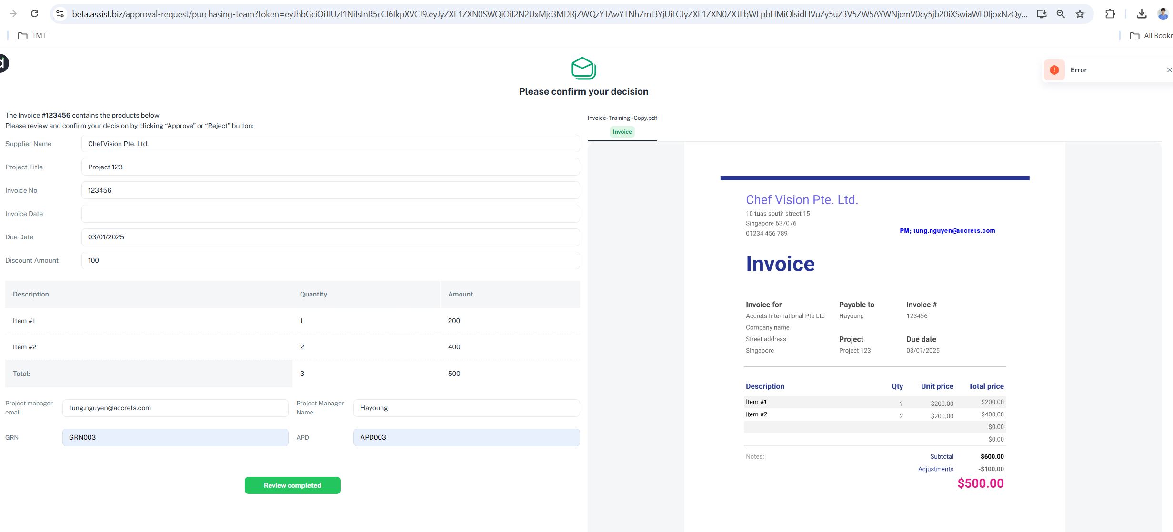Click the install app icon in address bar
This screenshot has height=532, width=1173.
1042,14
